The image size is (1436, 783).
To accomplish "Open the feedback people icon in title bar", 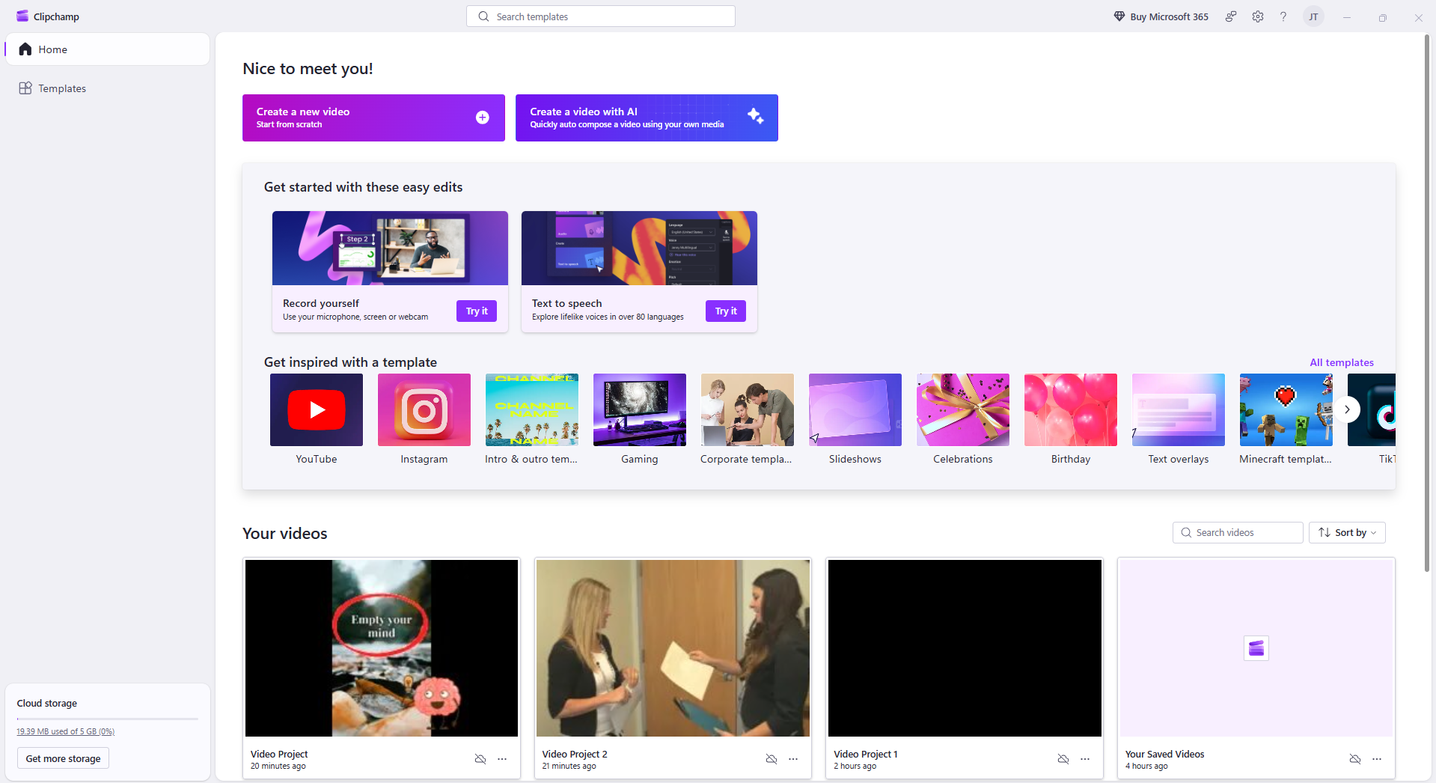I will click(1231, 16).
